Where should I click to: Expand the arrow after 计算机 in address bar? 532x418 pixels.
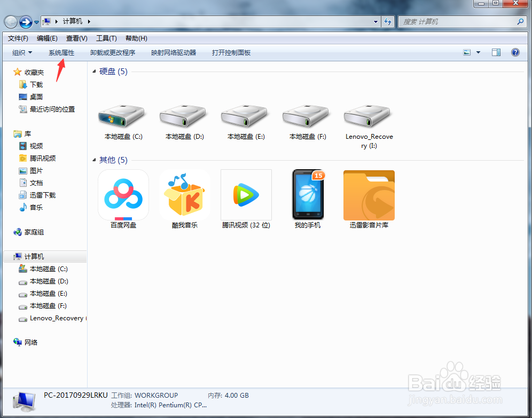pos(89,21)
